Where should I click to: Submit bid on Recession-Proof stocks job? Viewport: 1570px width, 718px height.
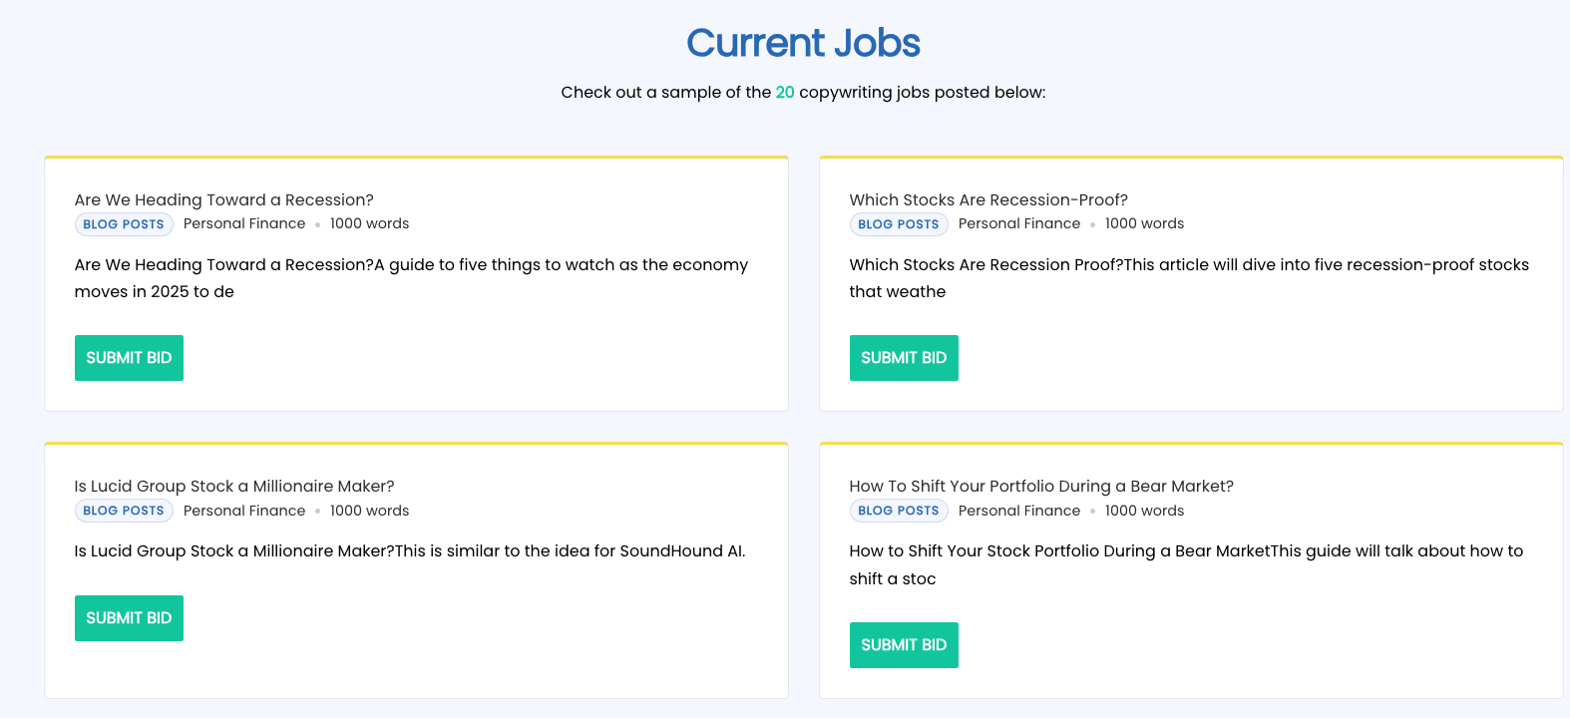coord(903,358)
